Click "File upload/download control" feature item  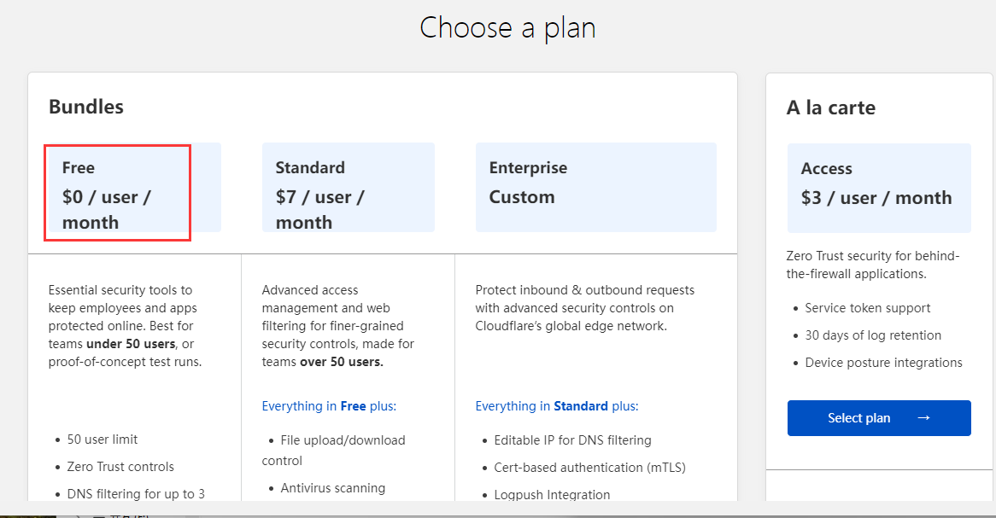[x=343, y=440]
